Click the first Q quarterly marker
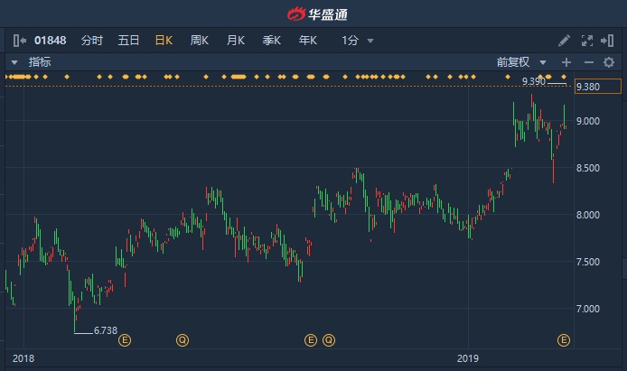 tap(182, 340)
